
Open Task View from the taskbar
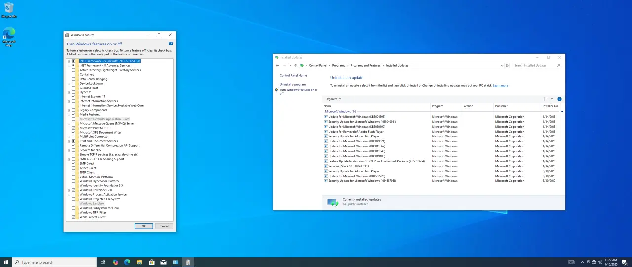(103, 262)
